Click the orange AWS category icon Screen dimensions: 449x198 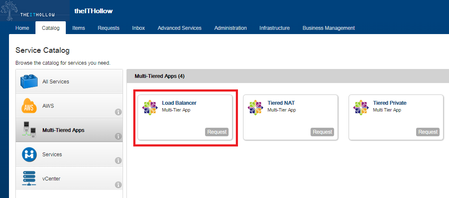tap(29, 106)
